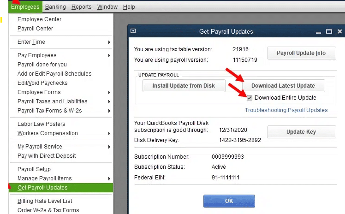Expand the My Payroll Service submenu arrow
This screenshot has height=214, width=345.
coord(109,147)
